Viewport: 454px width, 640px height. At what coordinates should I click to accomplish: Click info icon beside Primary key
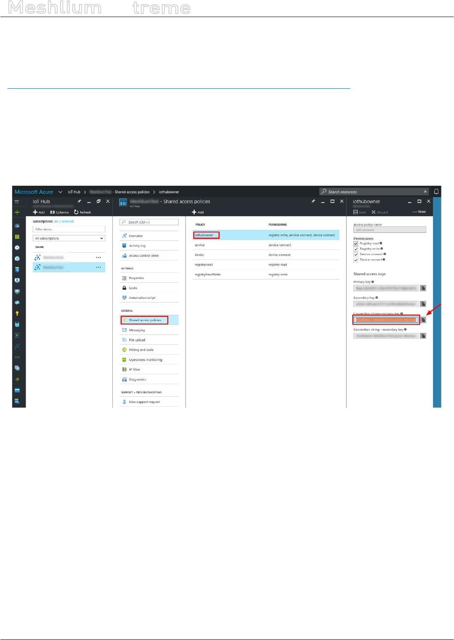click(x=372, y=282)
